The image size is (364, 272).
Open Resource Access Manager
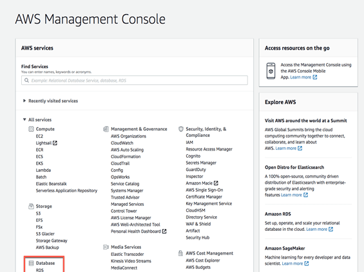click(209, 149)
